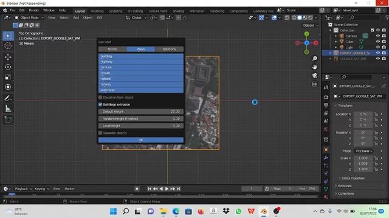Hide Light in viewport

[378, 47]
